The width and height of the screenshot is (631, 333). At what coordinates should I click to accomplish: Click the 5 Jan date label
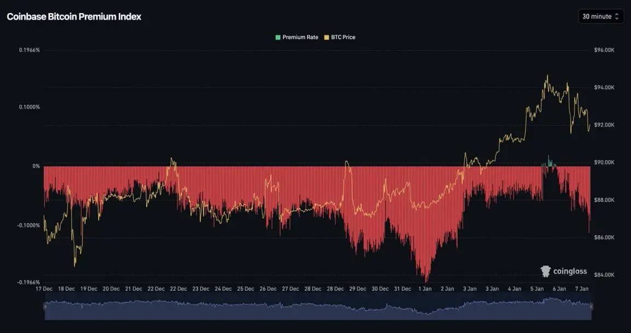coord(537,289)
